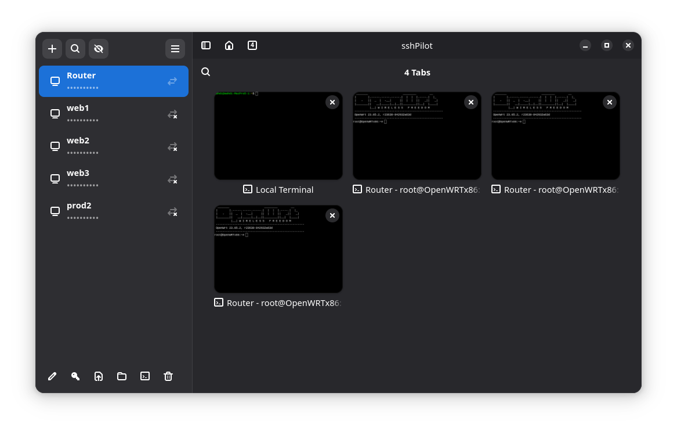
Task: Edit selected connection with pencil icon
Action: [52, 376]
